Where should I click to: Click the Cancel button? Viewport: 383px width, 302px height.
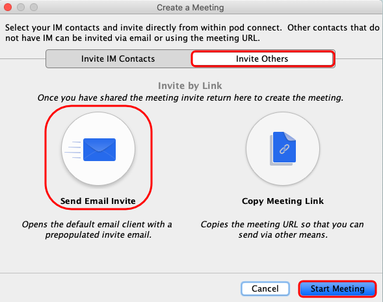coord(265,289)
